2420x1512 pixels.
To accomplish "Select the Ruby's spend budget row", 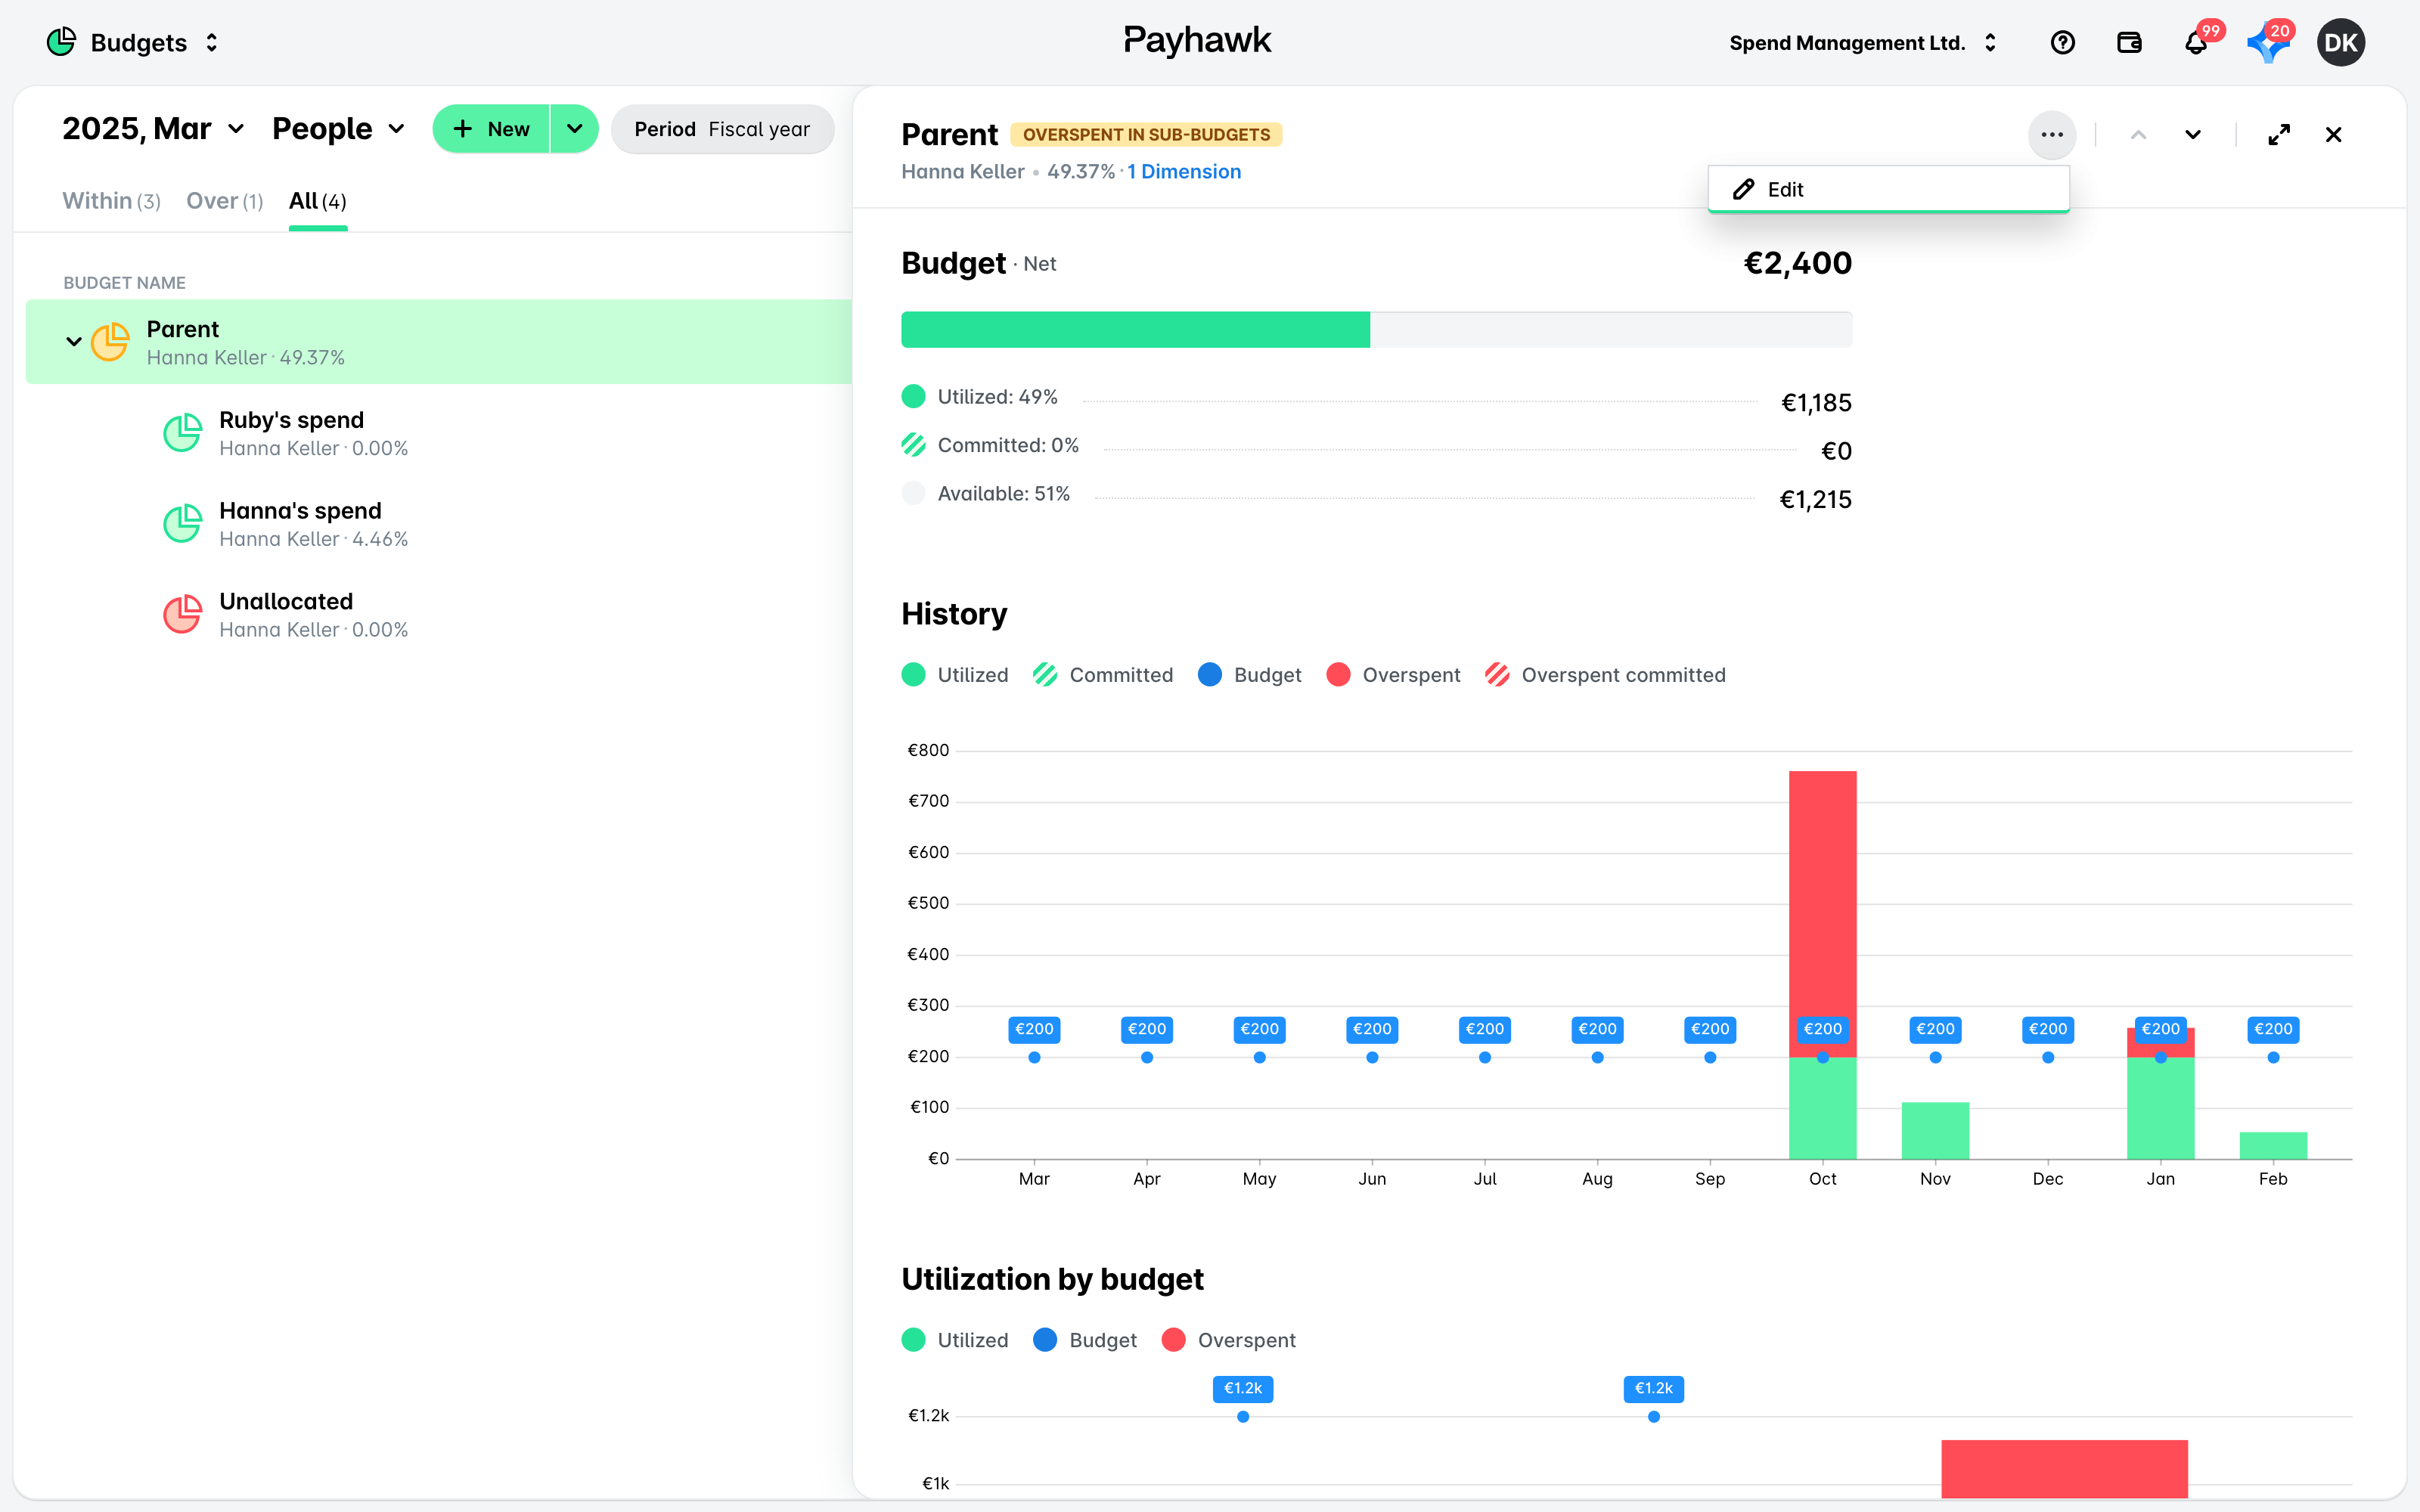I will [x=438, y=433].
